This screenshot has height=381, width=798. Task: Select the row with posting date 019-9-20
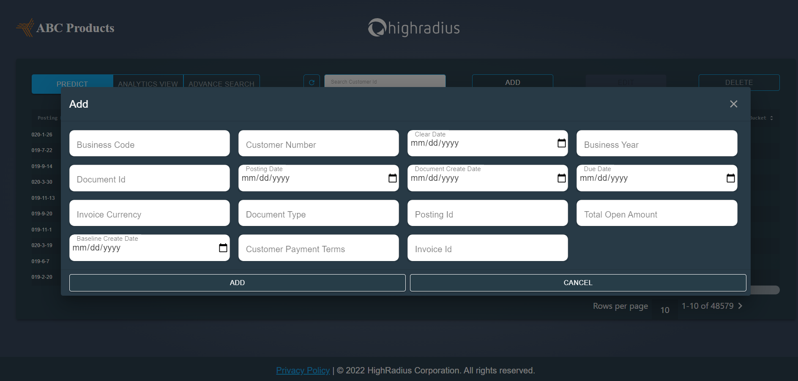[42, 213]
